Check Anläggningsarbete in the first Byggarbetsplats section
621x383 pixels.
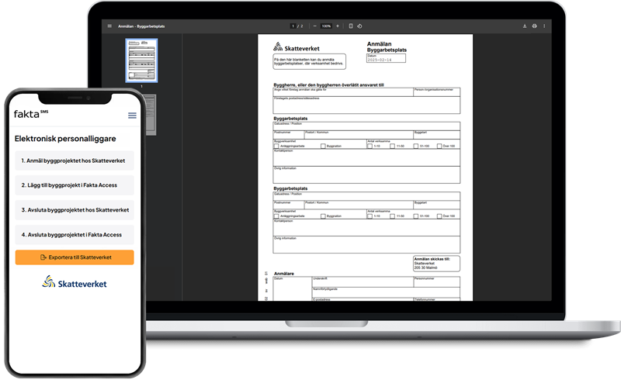click(276, 146)
